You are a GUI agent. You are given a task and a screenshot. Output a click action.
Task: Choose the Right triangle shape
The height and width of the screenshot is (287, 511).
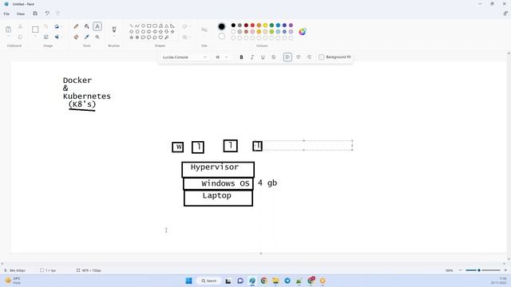coord(172,26)
